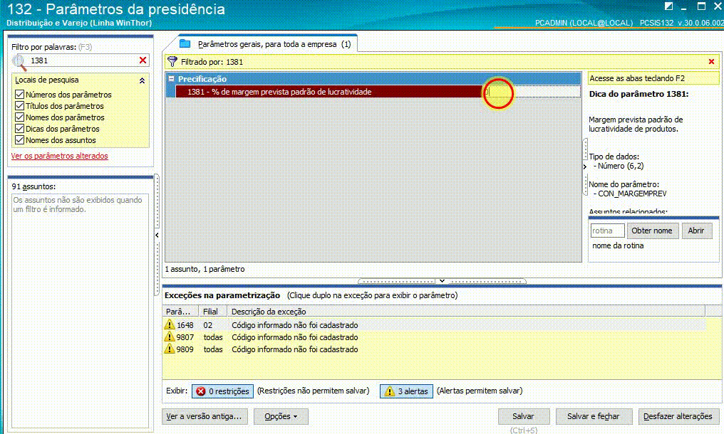Click Desfazer alterações button
Image resolution: width=724 pixels, height=434 pixels.
tap(678, 416)
